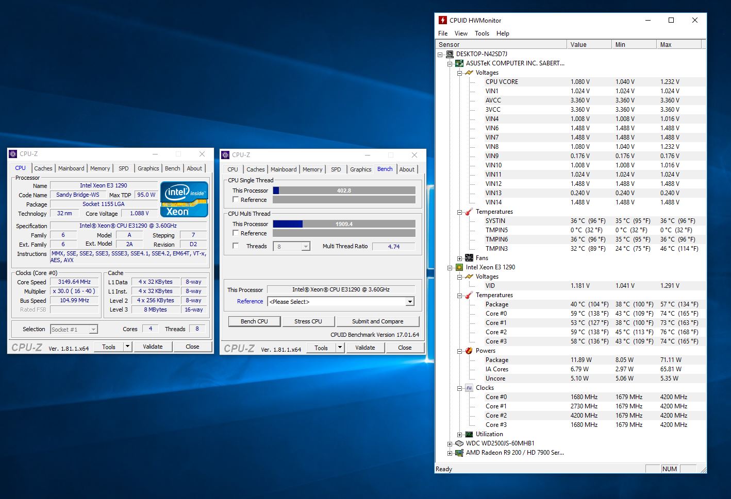Collapse the DESKTOP-N42SD7J root node
Image resolution: width=731 pixels, height=499 pixels.
440,54
